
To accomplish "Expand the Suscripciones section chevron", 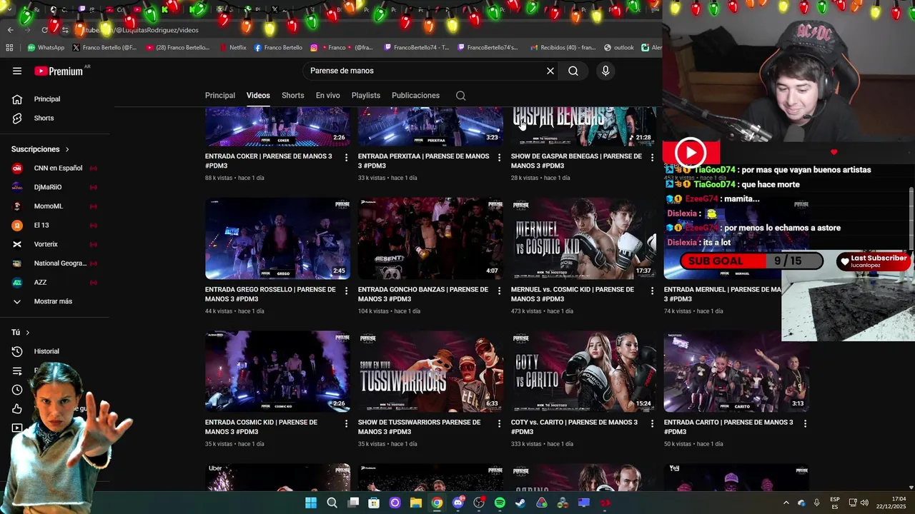I will point(67,149).
